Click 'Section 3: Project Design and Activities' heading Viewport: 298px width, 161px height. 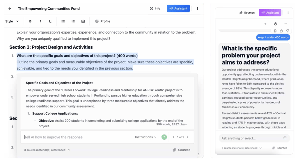point(51,47)
